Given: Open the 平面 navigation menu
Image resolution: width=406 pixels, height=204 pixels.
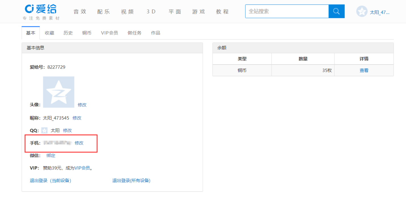Looking at the screenshot, I should point(175,12).
